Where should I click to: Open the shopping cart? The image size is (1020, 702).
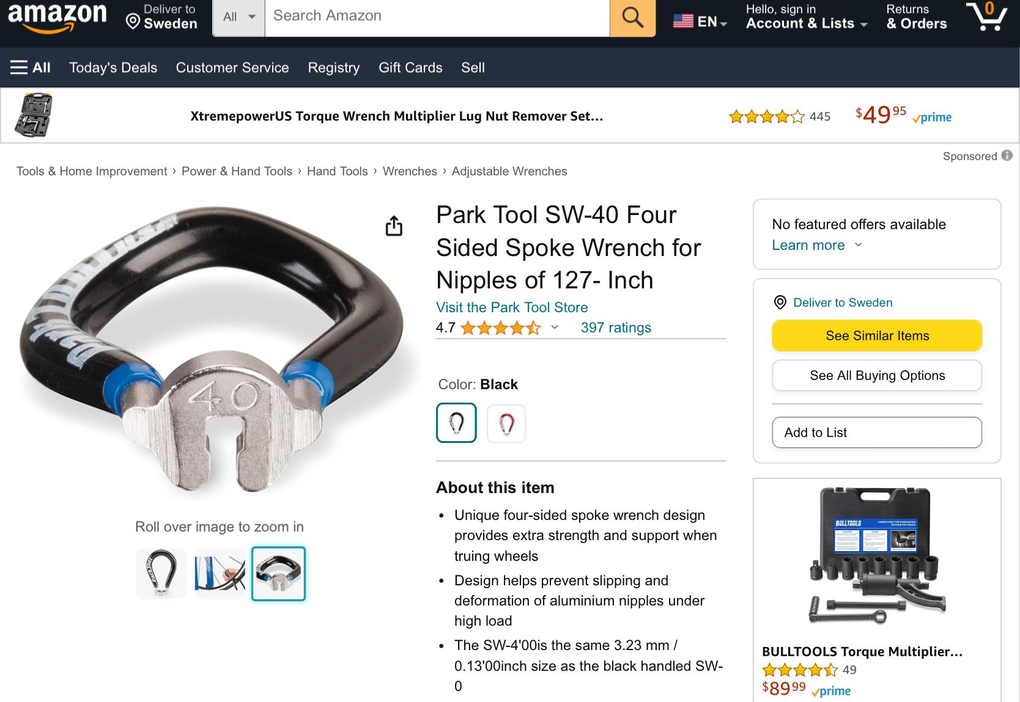coord(986,16)
